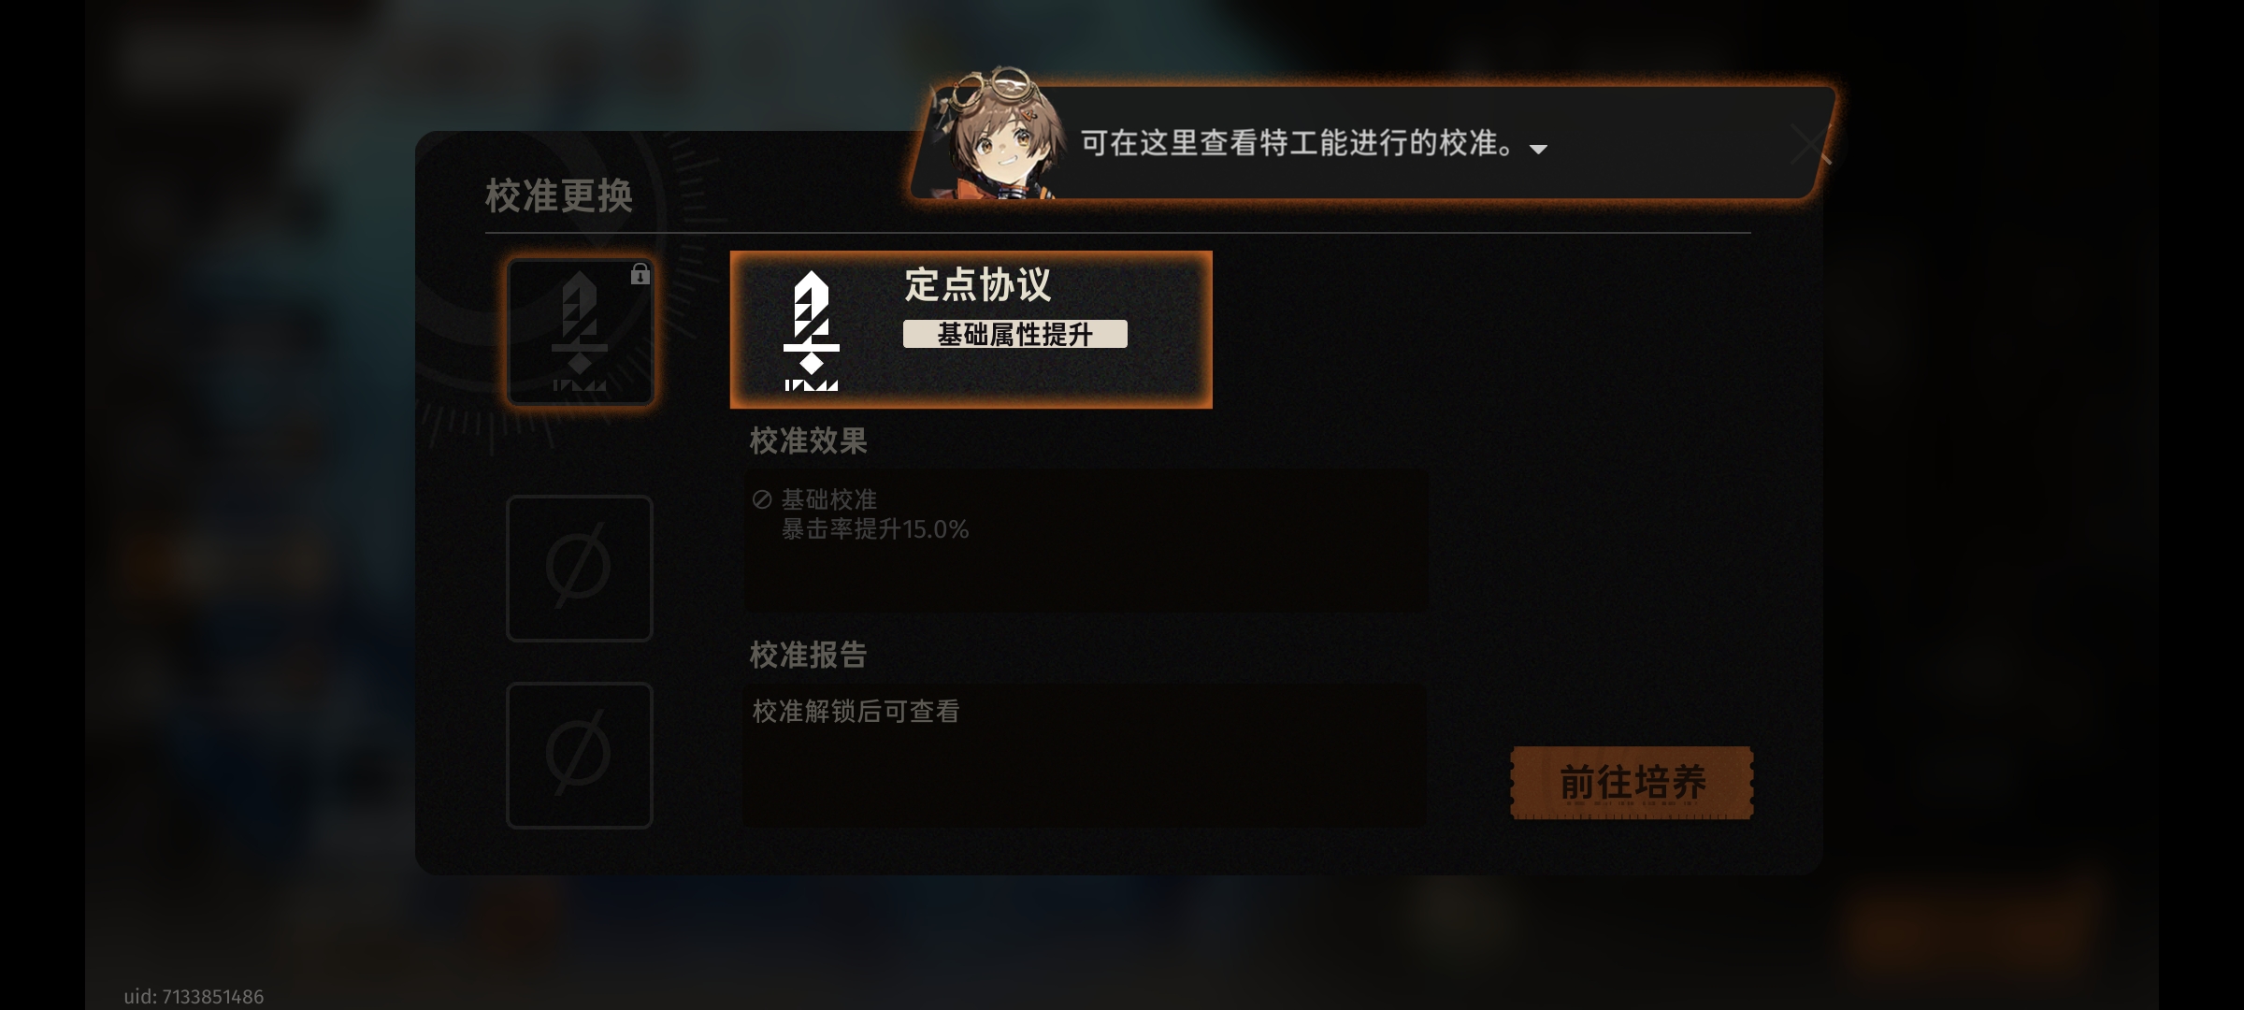
Task: Click the 校准效果 description box
Action: 1086,541
